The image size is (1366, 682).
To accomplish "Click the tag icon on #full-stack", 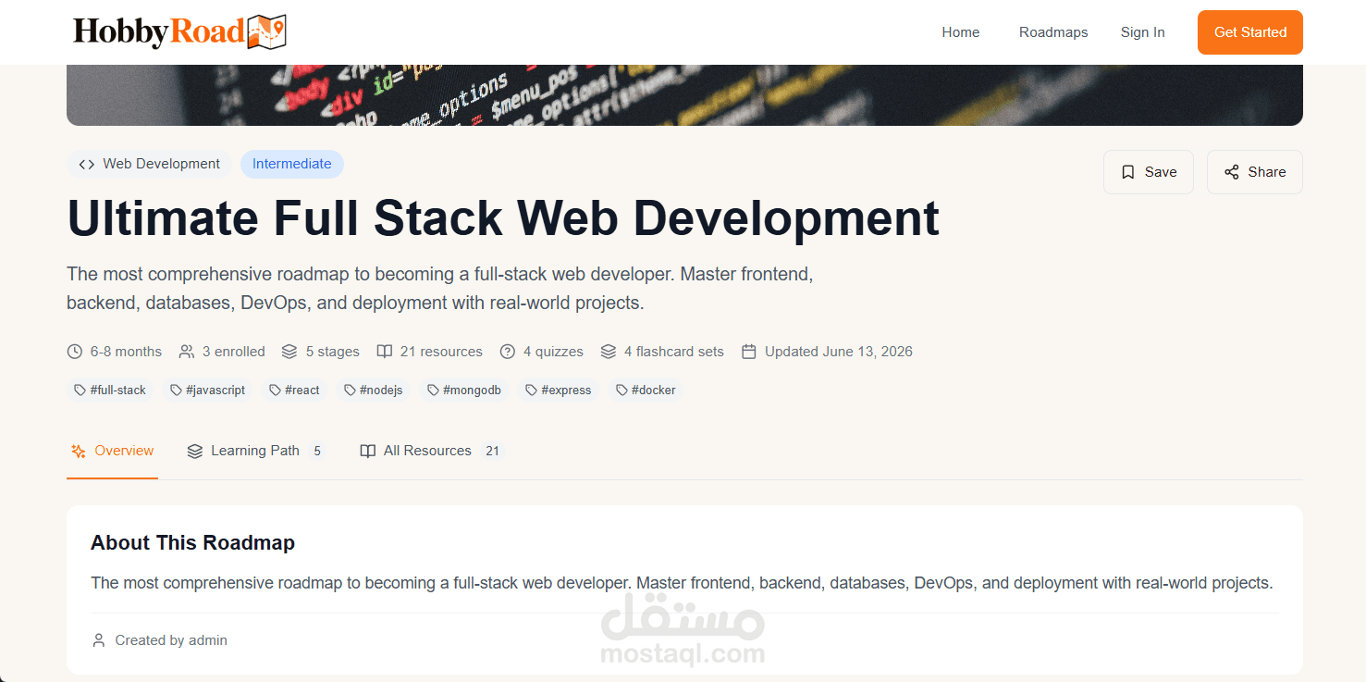I will click(x=80, y=391).
